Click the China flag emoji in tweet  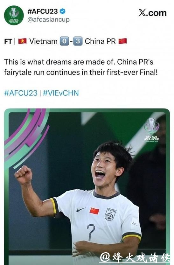click(x=123, y=41)
